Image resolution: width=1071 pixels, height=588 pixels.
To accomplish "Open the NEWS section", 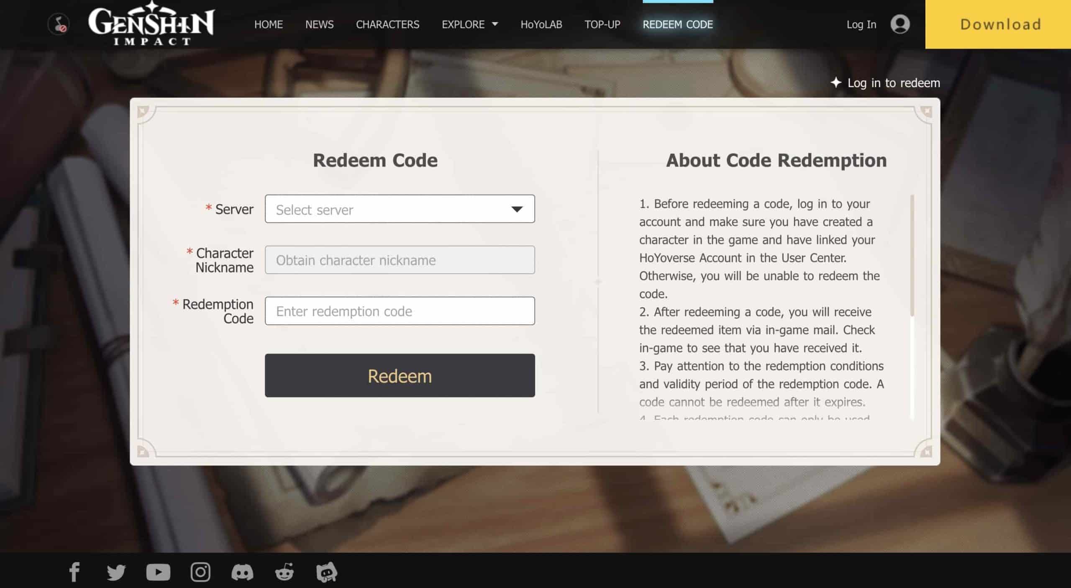I will pyautogui.click(x=319, y=24).
